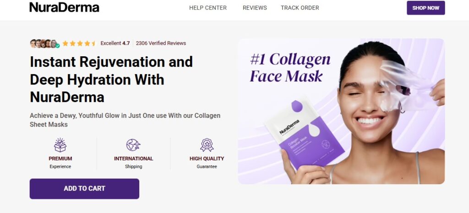
Task: Click the green verified checkmark badge
Action: pos(58,46)
